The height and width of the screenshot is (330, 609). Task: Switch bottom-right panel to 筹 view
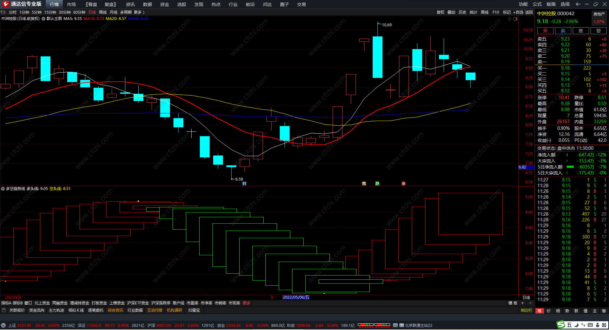click(604, 311)
